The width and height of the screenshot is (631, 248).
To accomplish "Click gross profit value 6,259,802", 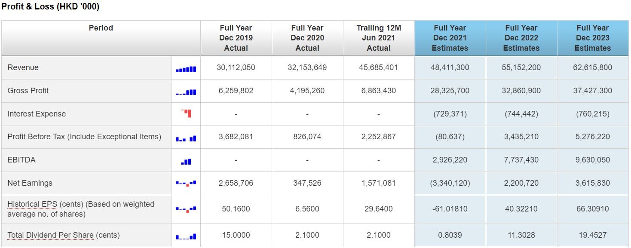I will point(236,91).
